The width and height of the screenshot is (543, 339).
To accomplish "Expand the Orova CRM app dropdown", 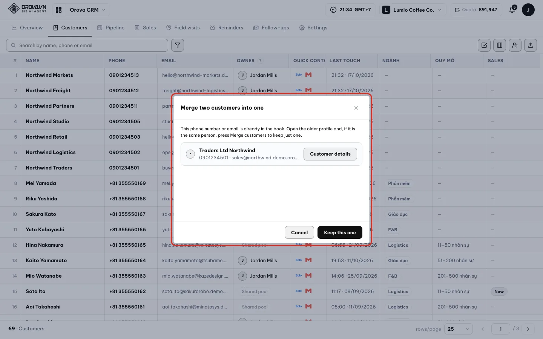I will 87,10.
